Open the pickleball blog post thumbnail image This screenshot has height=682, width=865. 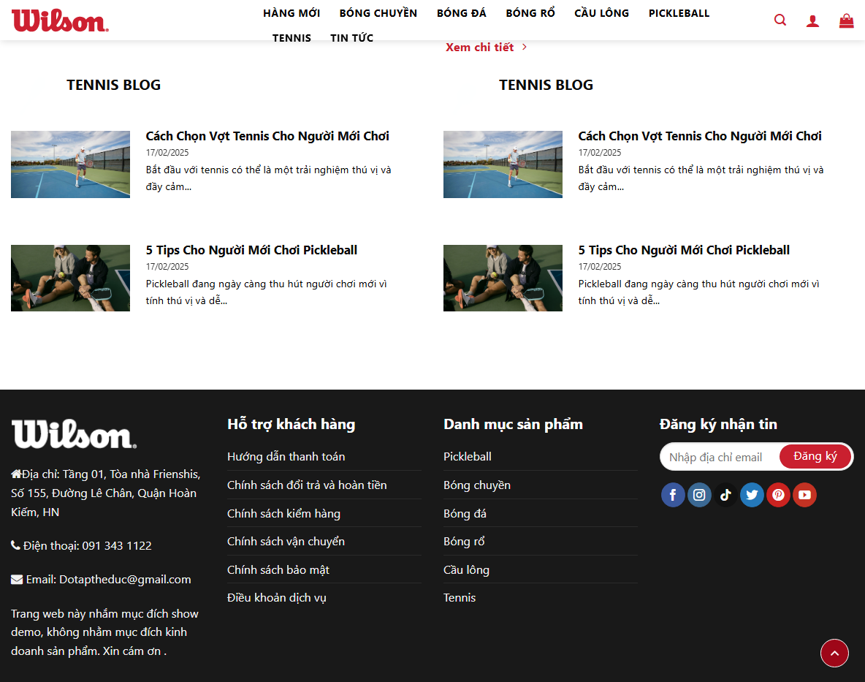coord(70,278)
